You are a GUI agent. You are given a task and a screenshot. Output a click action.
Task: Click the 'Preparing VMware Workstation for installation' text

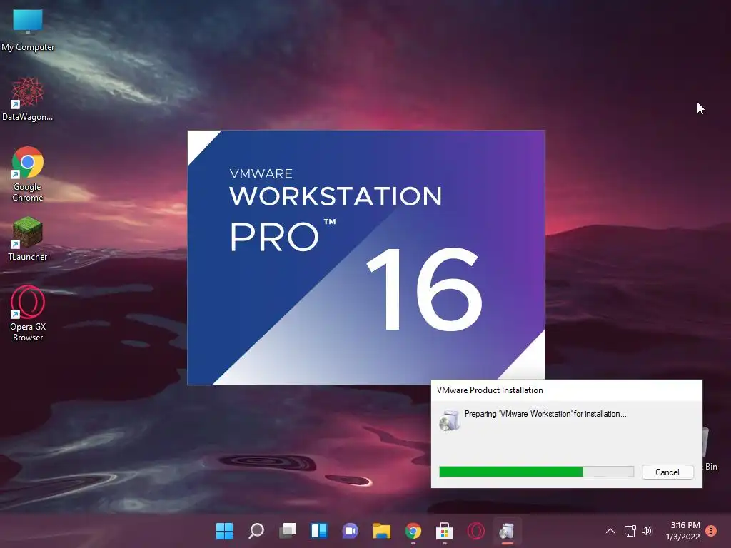(545, 414)
